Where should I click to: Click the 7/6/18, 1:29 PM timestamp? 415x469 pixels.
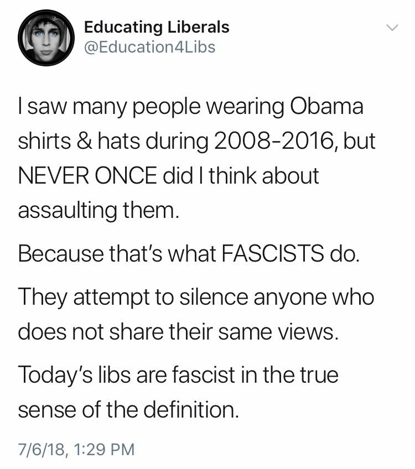(x=76, y=448)
